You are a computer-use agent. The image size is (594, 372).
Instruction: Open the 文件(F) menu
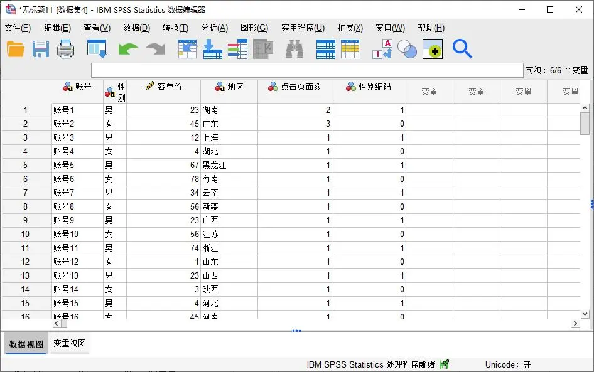pyautogui.click(x=18, y=28)
